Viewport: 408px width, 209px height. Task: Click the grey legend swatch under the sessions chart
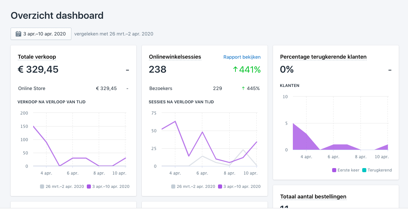click(x=173, y=186)
